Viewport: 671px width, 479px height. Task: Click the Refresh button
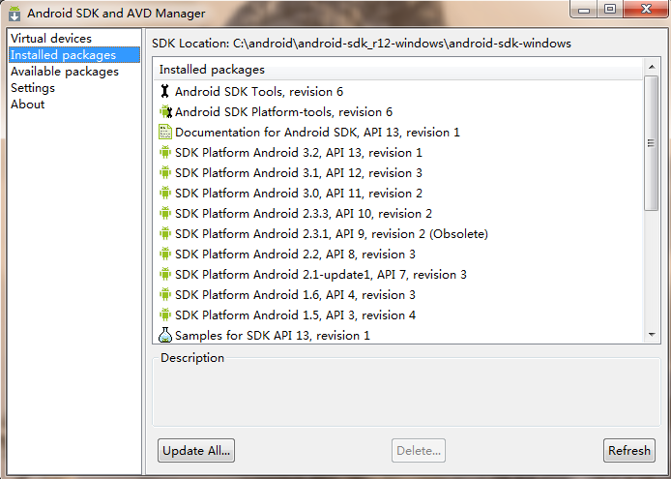tap(629, 450)
